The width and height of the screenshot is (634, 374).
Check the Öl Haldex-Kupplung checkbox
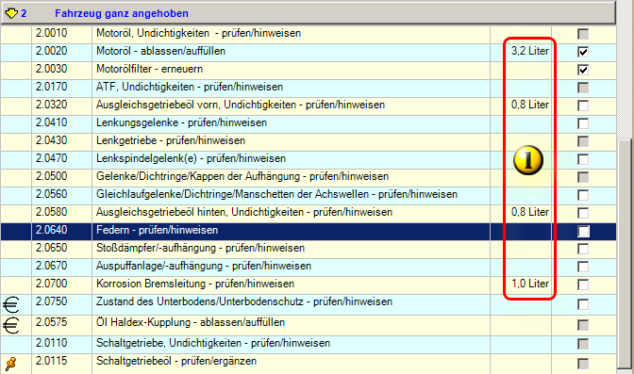(583, 325)
